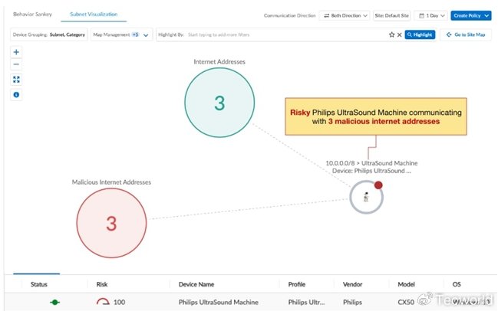Open the 1 Day time range dropdown
The image size is (498, 311).
pos(431,15)
